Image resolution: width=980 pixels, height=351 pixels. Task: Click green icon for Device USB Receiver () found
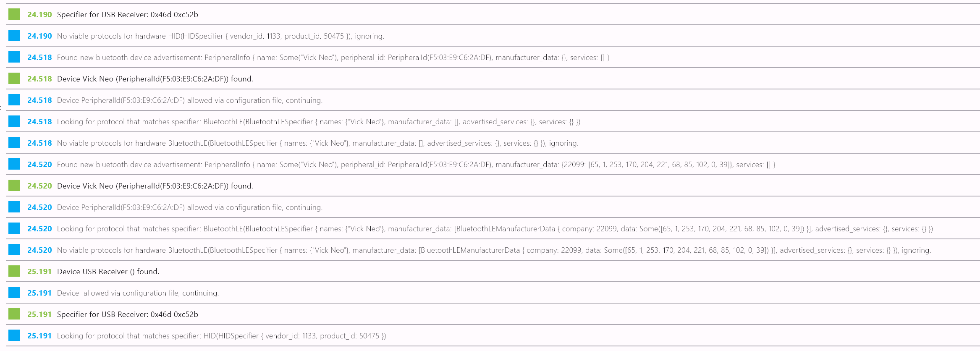click(14, 271)
